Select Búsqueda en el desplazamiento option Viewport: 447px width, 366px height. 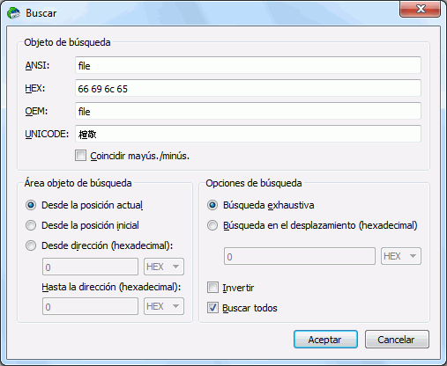(x=212, y=225)
